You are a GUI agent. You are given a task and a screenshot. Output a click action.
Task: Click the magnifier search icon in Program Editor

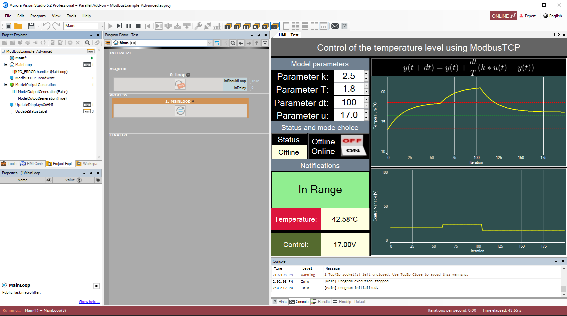click(x=233, y=43)
